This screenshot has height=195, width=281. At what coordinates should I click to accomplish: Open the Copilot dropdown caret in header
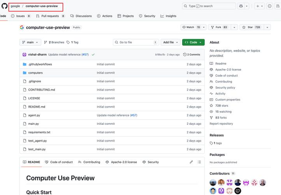(247, 6)
